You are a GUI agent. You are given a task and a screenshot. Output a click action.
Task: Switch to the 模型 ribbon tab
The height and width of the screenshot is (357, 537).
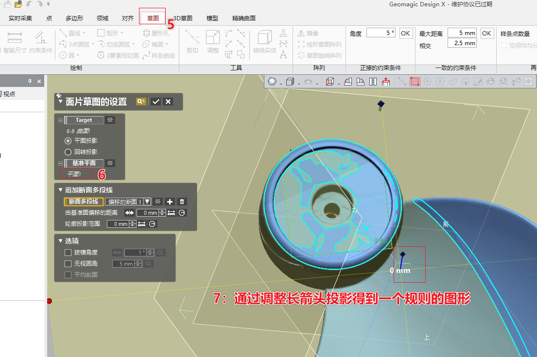212,18
